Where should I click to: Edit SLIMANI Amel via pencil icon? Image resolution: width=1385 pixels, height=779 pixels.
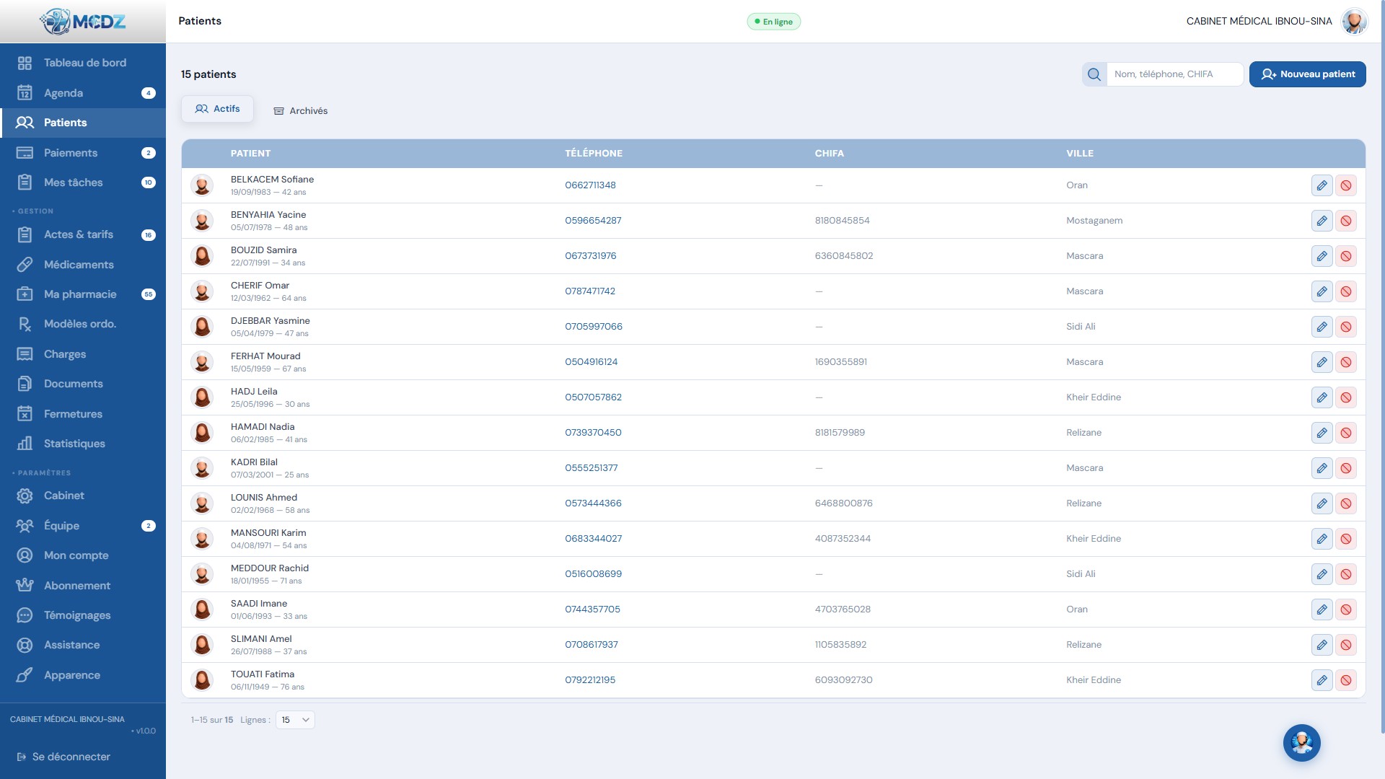1322,645
